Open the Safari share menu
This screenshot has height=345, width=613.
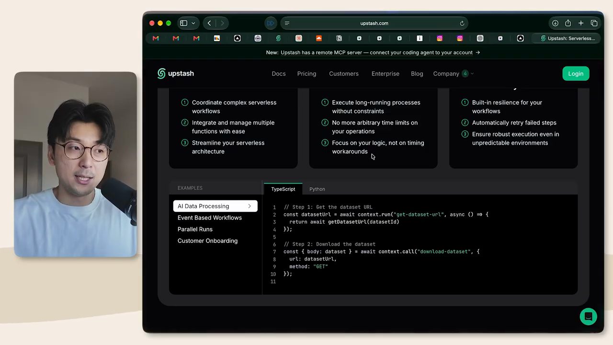568,23
